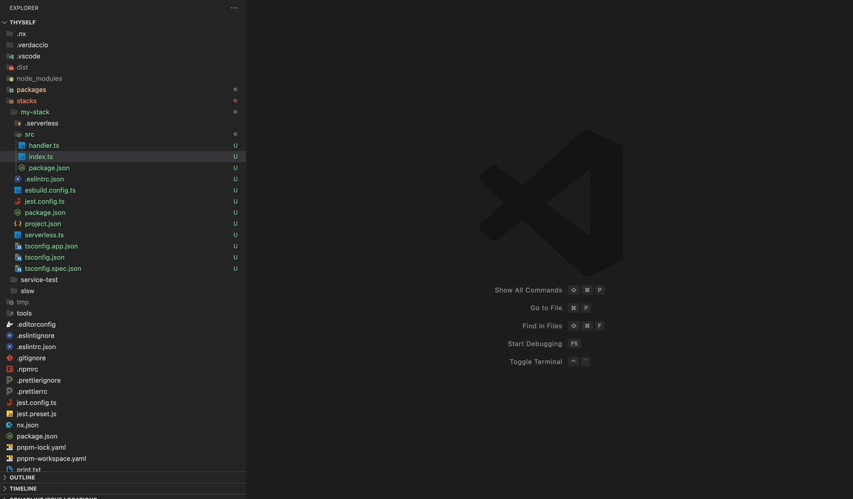Click the Find in Files hint

coord(542,326)
